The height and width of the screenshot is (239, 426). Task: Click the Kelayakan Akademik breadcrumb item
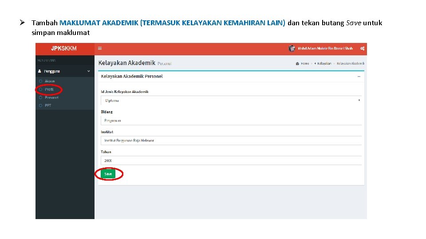(351, 64)
